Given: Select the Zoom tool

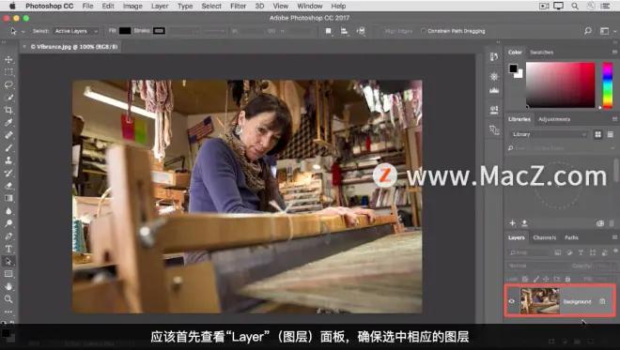Looking at the screenshot, I should [x=8, y=298].
